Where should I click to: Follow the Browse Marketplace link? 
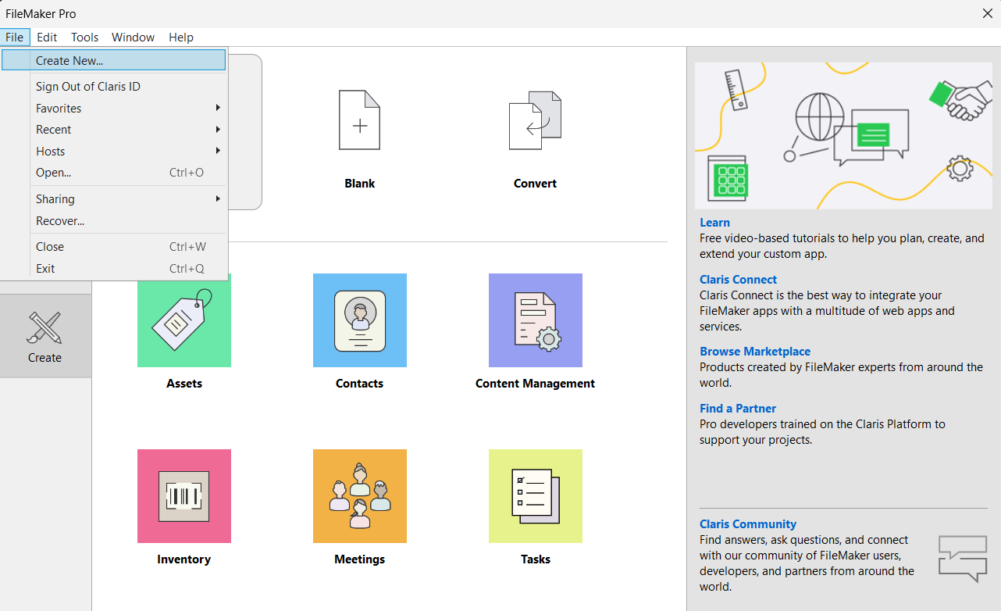(x=755, y=352)
